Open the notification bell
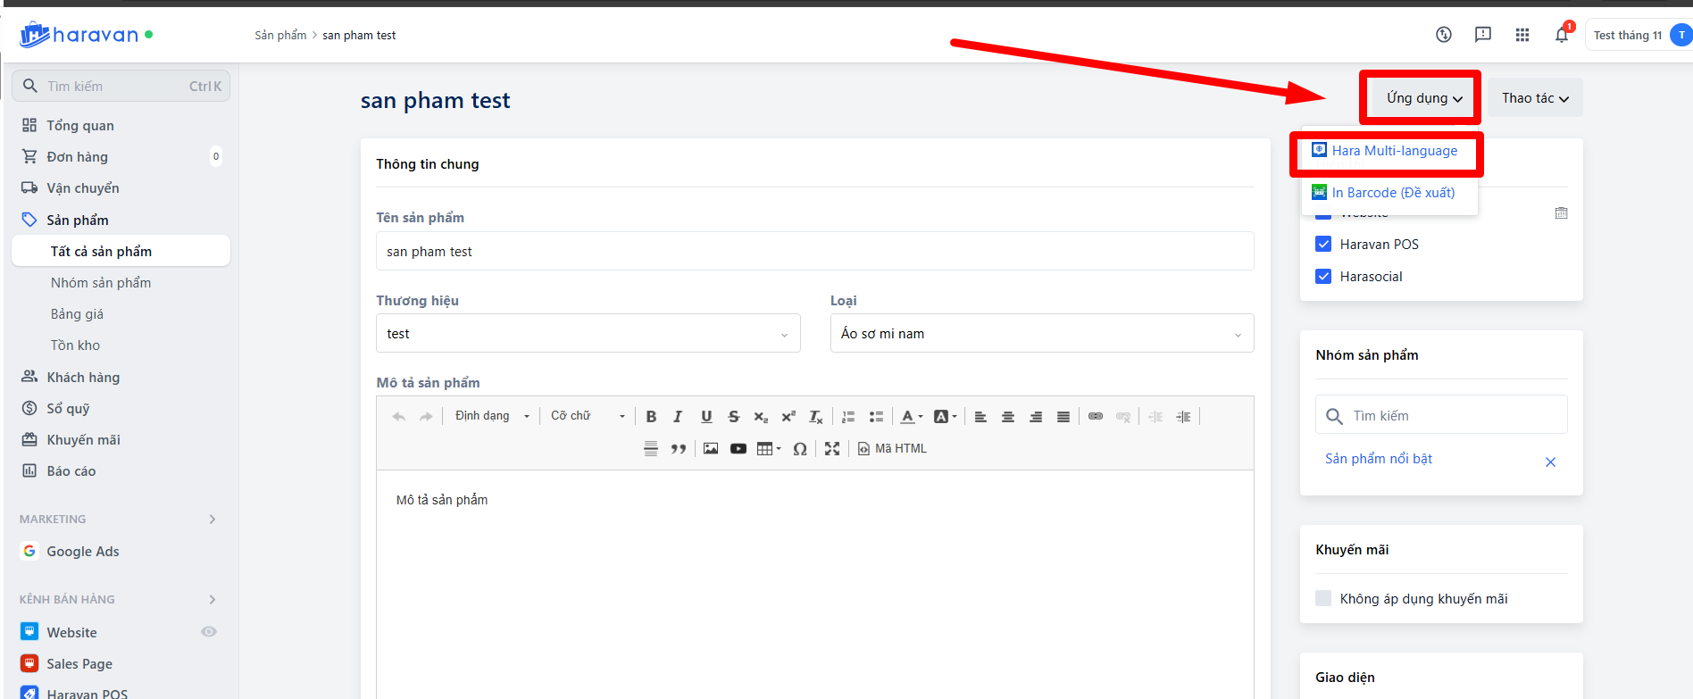Image resolution: width=1693 pixels, height=699 pixels. pyautogui.click(x=1561, y=35)
